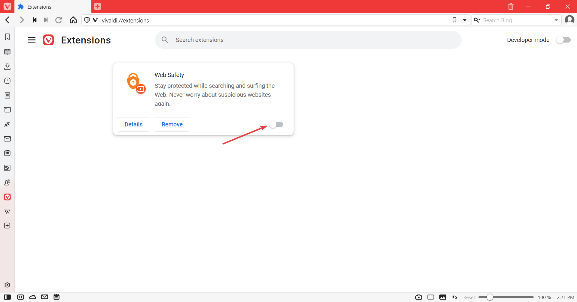
Task: Click the Web Safety extension icon
Action: 136,83
